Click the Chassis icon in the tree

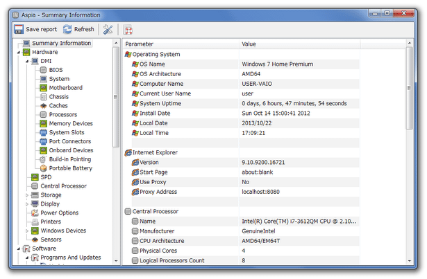(x=43, y=97)
